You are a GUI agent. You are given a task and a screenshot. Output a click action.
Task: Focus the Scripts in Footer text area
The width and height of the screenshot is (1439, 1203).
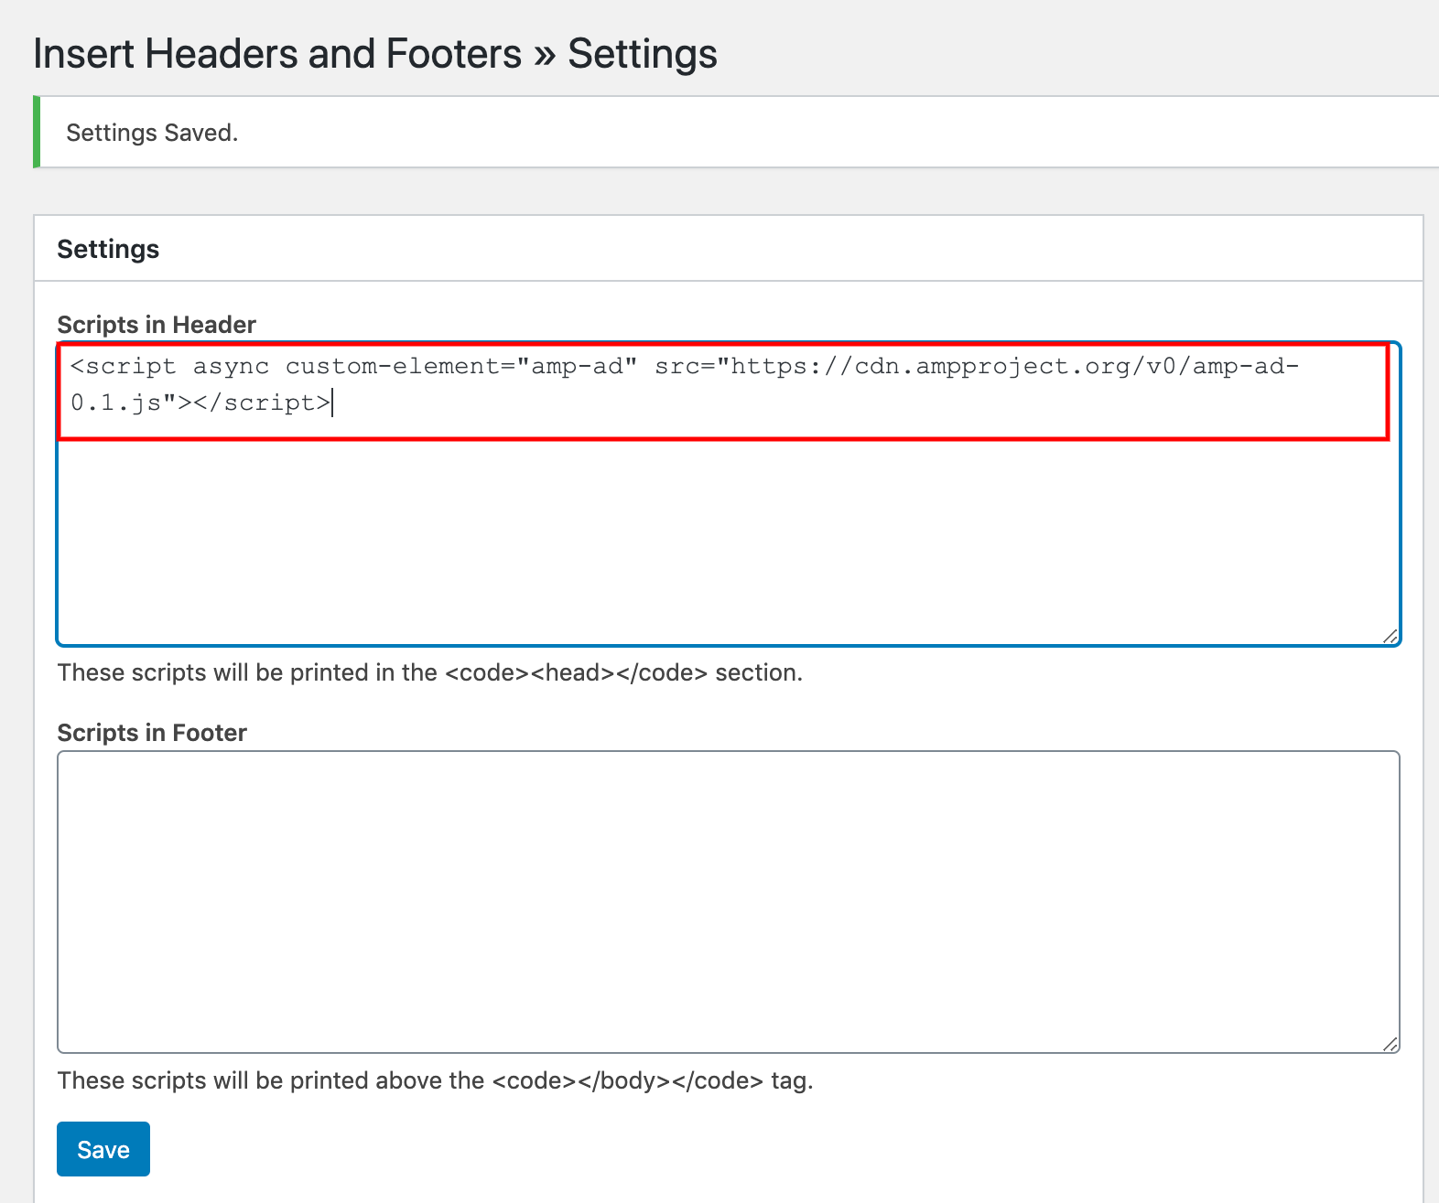click(728, 901)
